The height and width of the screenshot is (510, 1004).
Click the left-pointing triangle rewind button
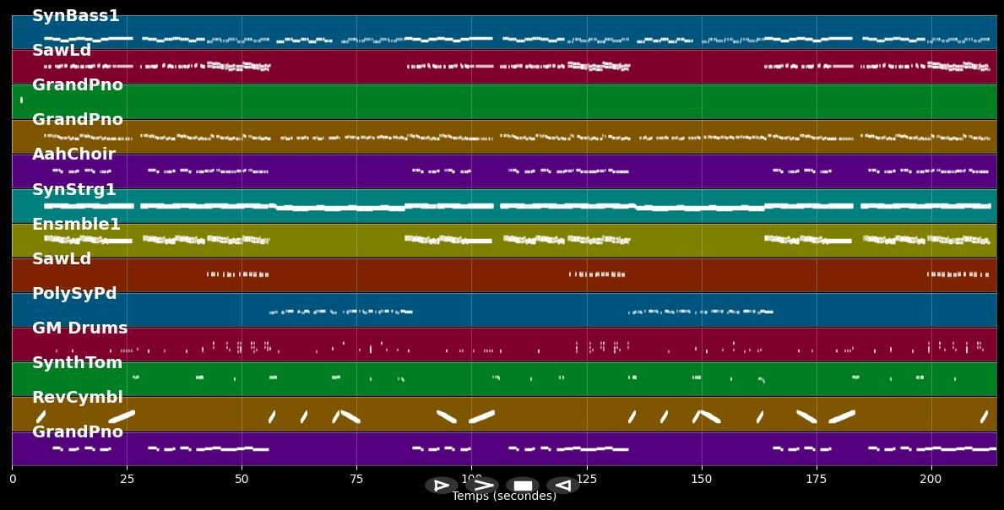point(562,486)
